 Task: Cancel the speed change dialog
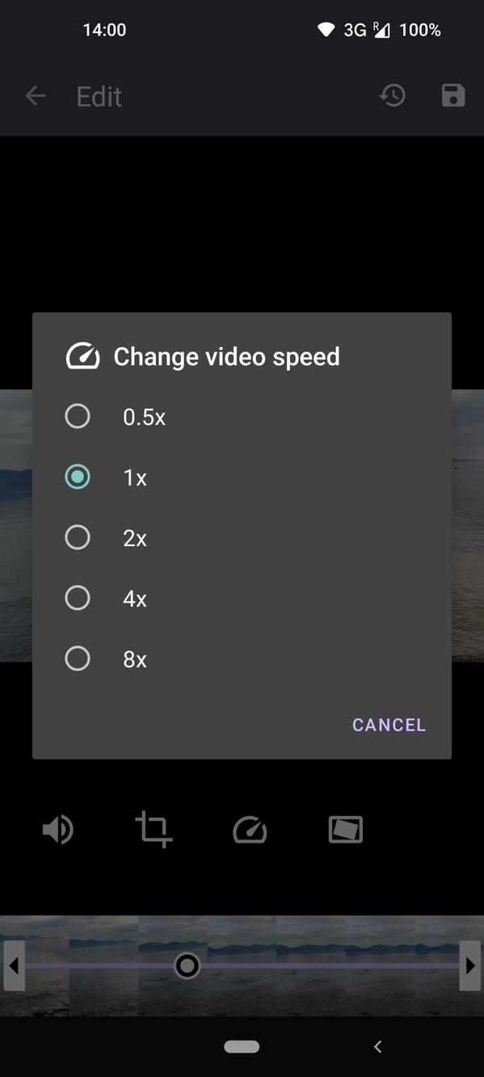click(x=389, y=724)
